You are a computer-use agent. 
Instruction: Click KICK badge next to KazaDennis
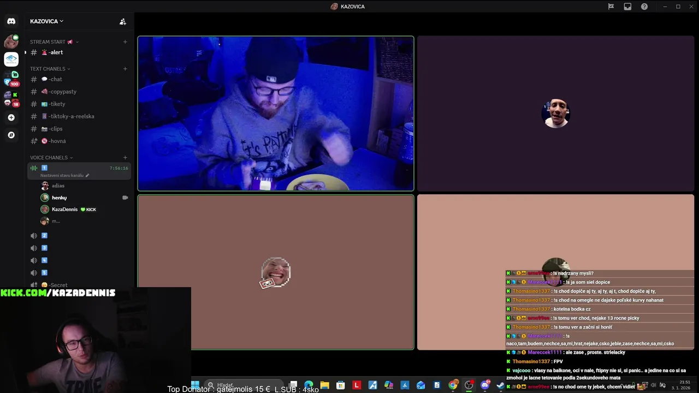pos(88,210)
